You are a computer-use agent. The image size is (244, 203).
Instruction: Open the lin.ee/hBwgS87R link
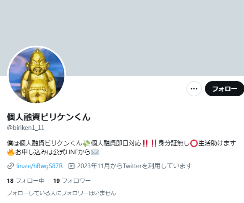point(39,166)
